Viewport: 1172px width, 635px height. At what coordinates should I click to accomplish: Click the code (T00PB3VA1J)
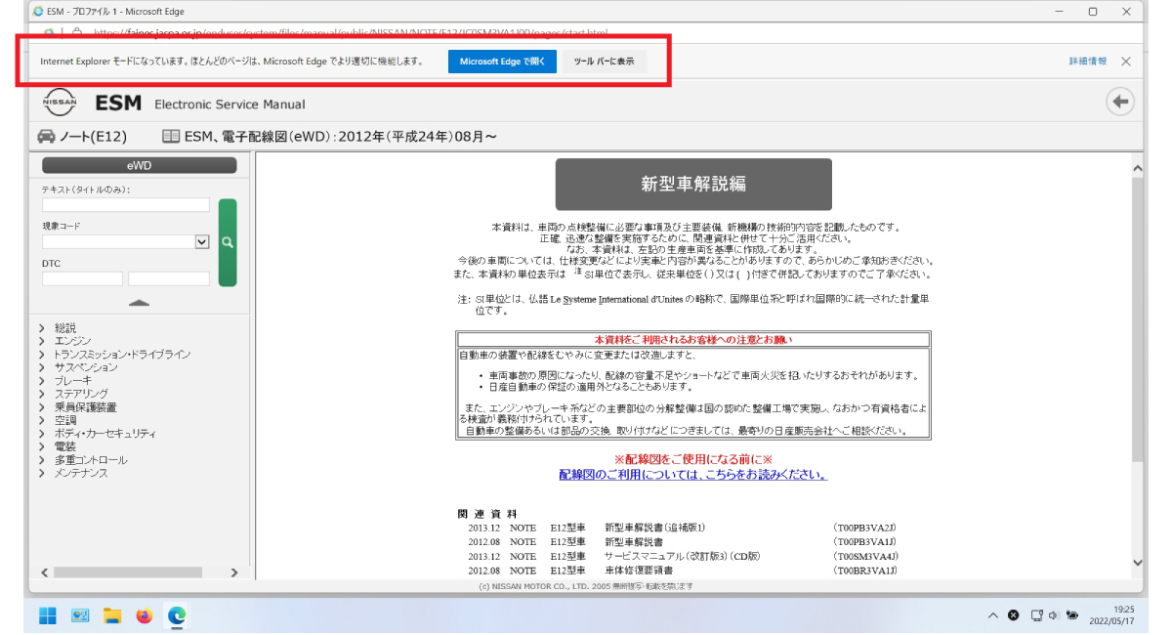point(864,541)
